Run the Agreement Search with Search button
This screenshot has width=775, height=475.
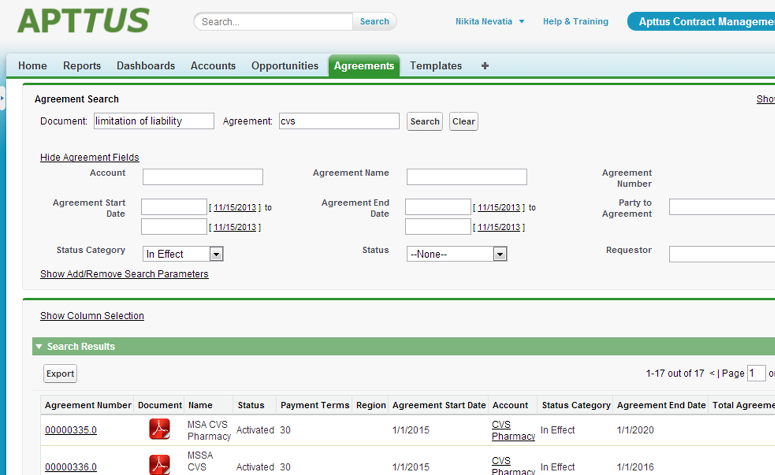pyautogui.click(x=425, y=121)
